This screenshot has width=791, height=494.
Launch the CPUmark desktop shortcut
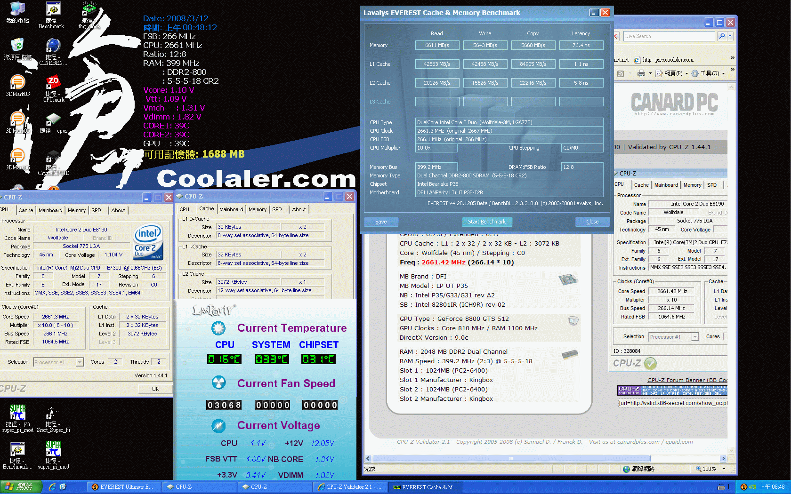(x=53, y=88)
